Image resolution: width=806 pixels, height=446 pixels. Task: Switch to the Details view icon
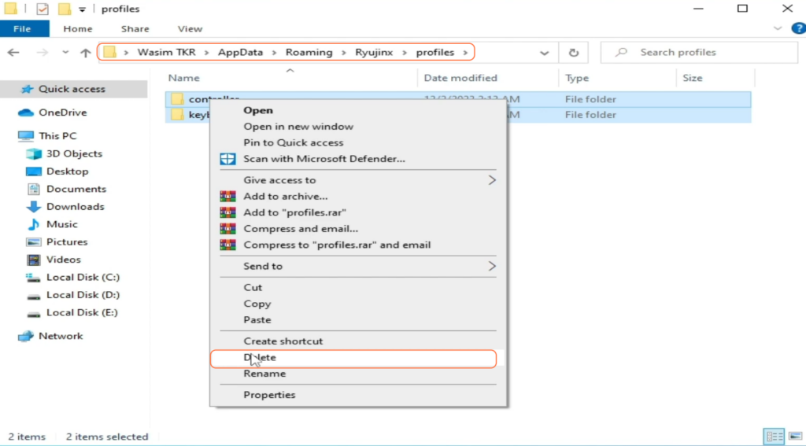point(775,437)
